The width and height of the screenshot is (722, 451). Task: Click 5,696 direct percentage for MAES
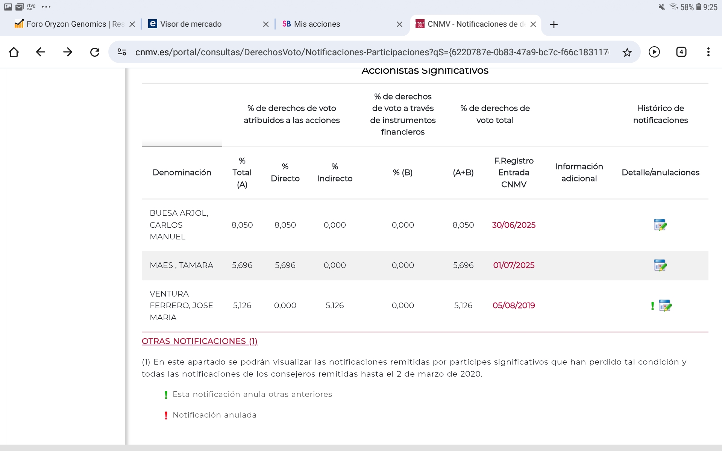click(285, 265)
